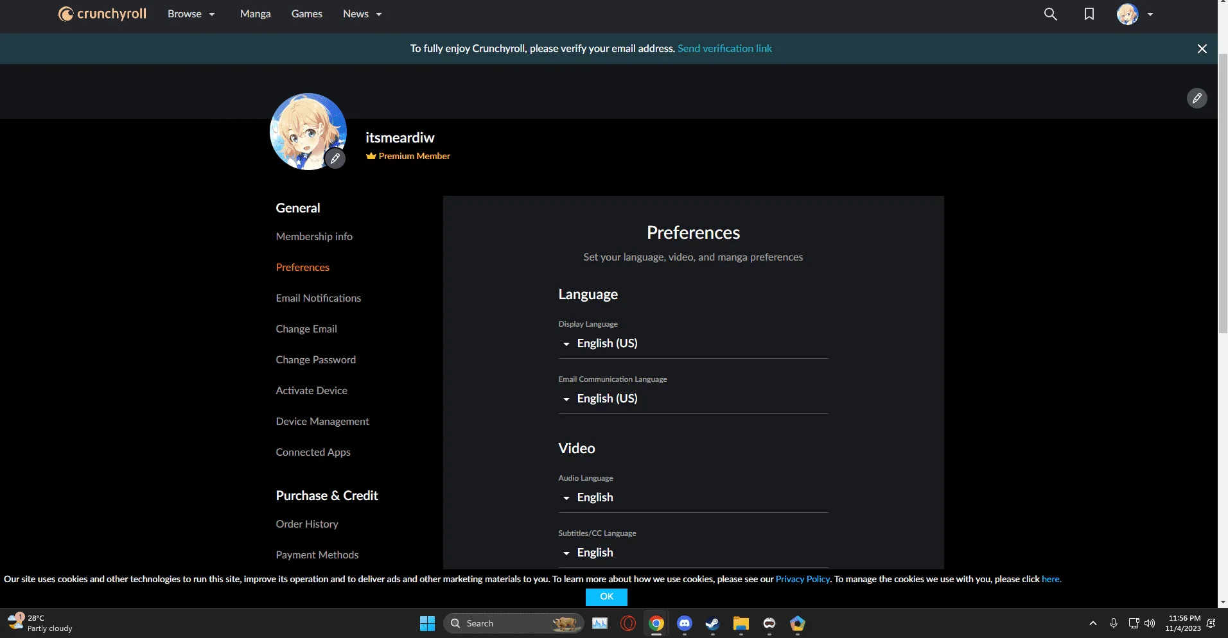This screenshot has height=638, width=1228.
Task: Expand the Email Communication Language dropdown
Action: [694, 399]
